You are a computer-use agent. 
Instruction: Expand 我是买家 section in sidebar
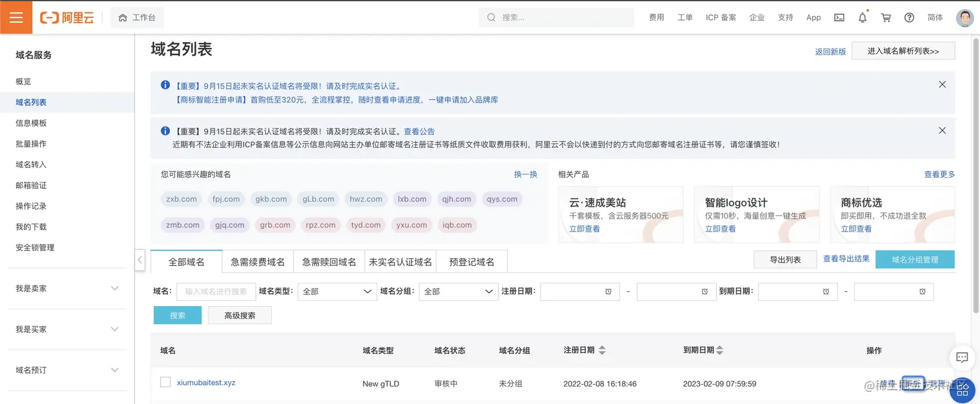click(x=67, y=329)
